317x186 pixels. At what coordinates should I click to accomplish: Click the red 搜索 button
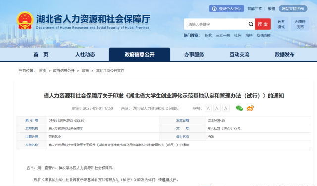tap(263, 24)
